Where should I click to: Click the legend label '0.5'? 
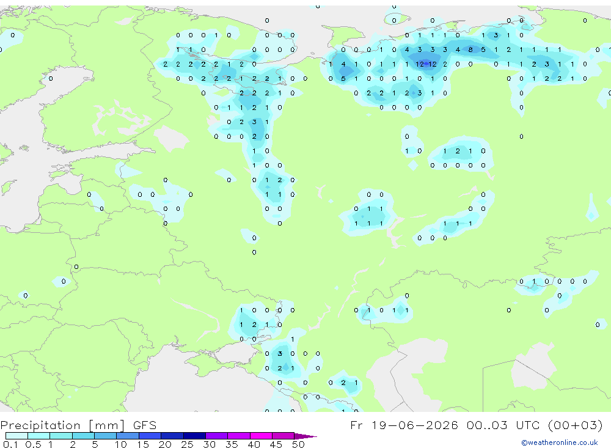33,444
